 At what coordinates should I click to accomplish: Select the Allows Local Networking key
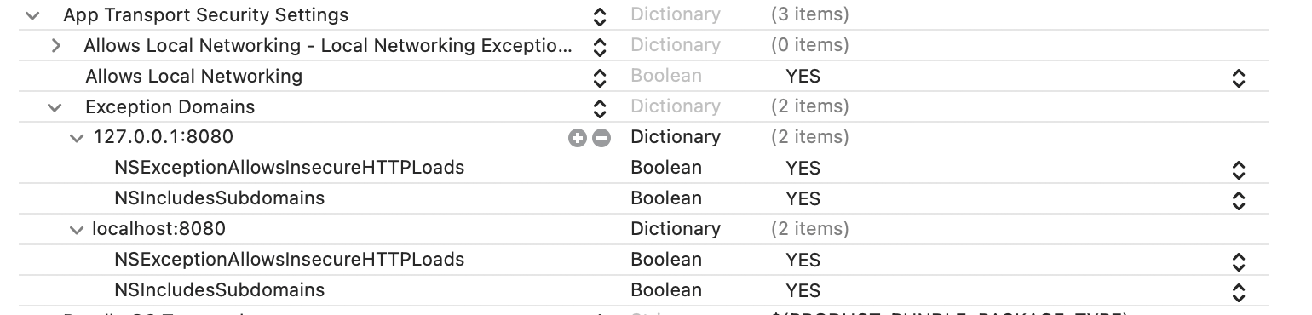pos(194,76)
